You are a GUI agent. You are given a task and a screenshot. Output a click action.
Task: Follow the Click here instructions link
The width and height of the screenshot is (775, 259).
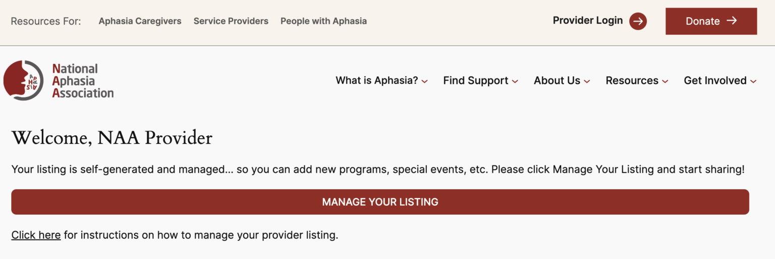pos(36,235)
